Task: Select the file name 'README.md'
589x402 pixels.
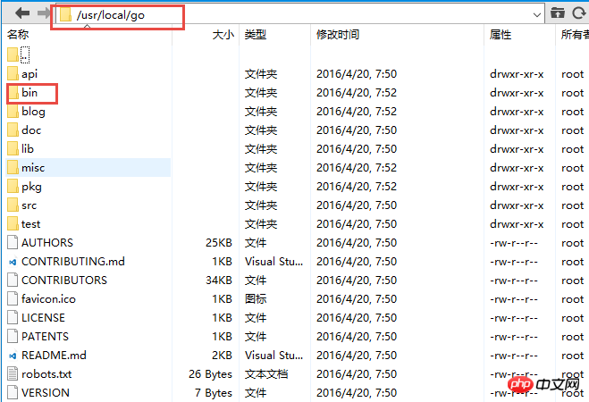Action: 54,355
